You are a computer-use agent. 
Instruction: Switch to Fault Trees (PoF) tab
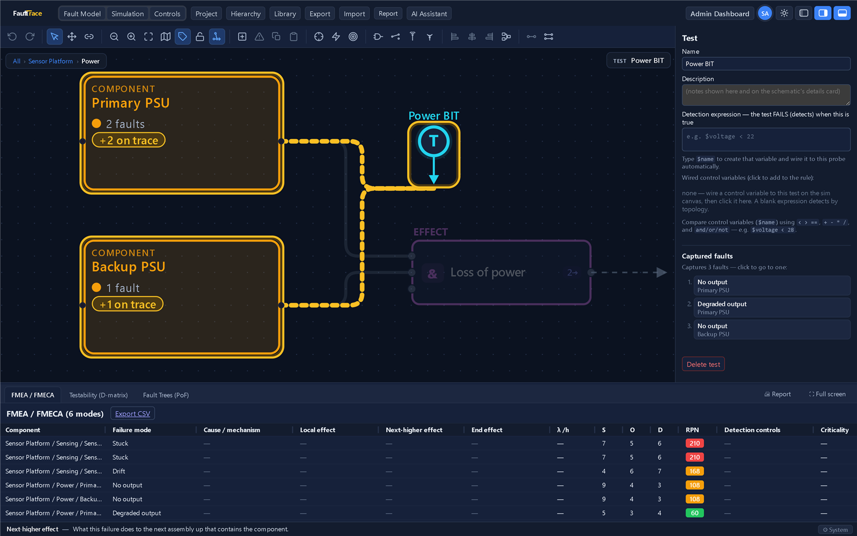click(x=166, y=395)
